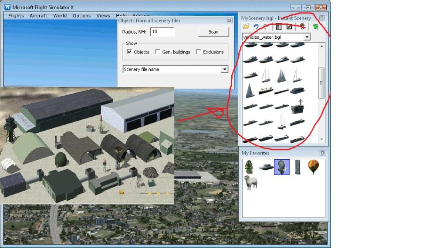The image size is (446, 248).
Task: Click the green icon in Instant Scenery toolbar
Action: pyautogui.click(x=315, y=27)
